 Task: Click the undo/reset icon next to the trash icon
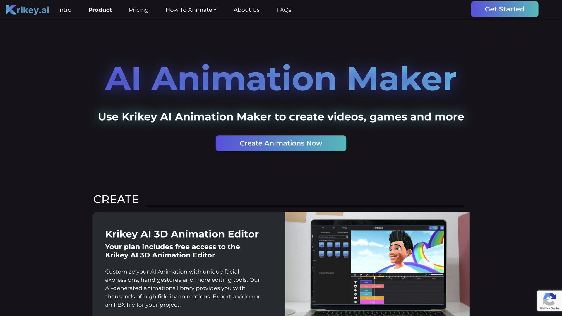[379, 275]
